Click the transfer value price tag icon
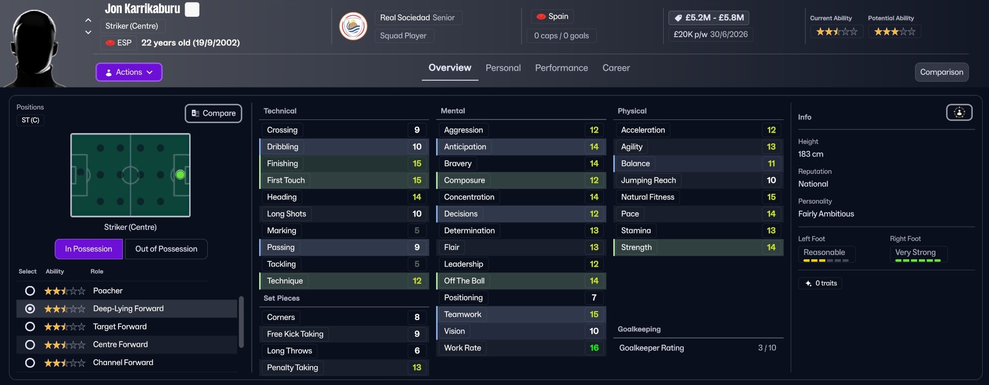The width and height of the screenshot is (989, 385). [678, 18]
